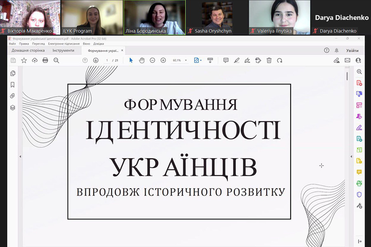This screenshot has height=247, width=371.
Task: Click the collapse right pane arrow at bottom
Action: click(x=359, y=241)
